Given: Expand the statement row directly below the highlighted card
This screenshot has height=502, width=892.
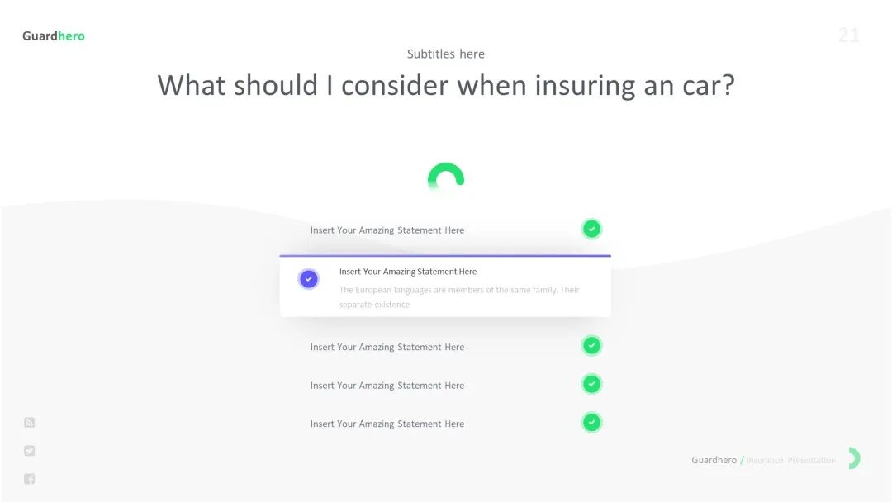Looking at the screenshot, I should tap(387, 348).
